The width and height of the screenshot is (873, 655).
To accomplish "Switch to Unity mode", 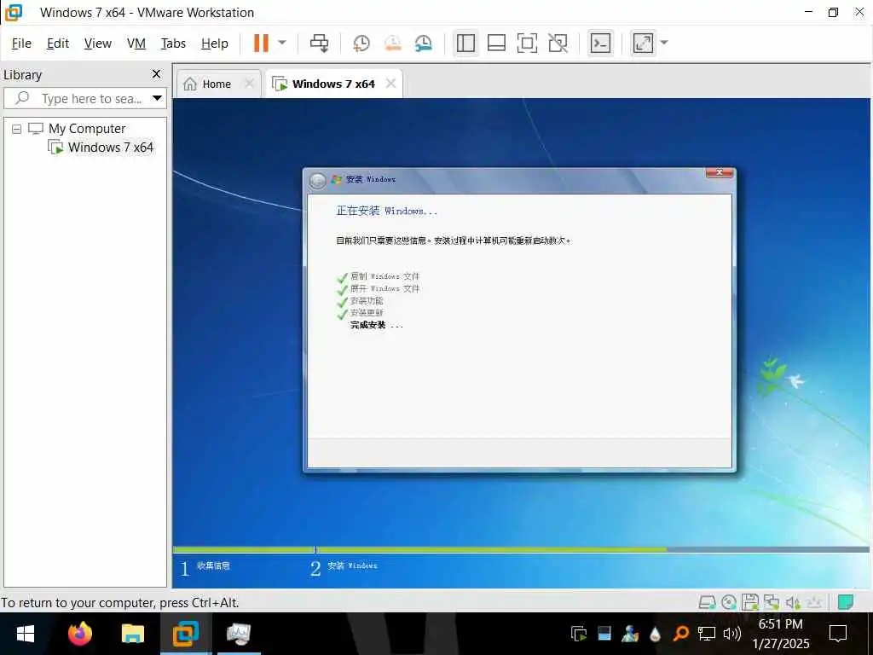I will [x=558, y=43].
